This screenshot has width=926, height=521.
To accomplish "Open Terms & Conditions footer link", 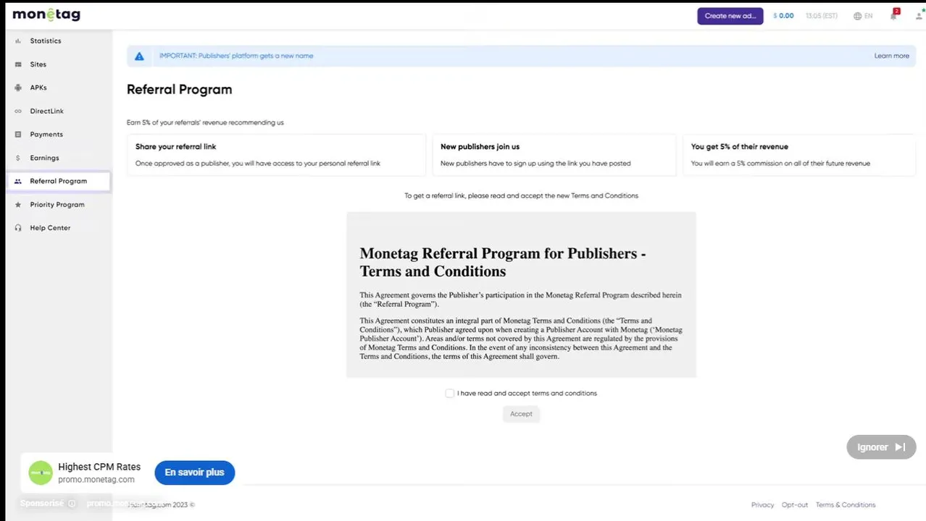I will [x=846, y=505].
